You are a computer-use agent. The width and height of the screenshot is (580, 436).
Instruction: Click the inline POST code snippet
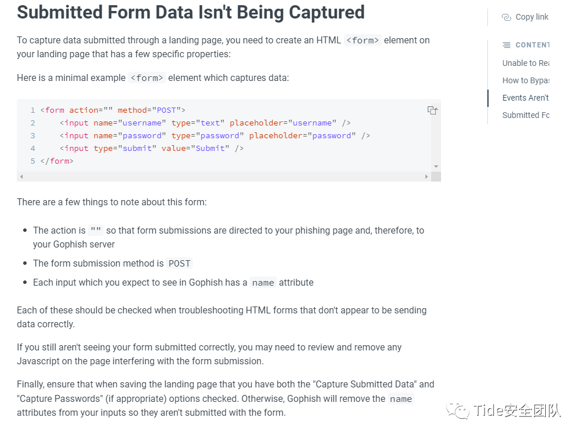click(179, 264)
